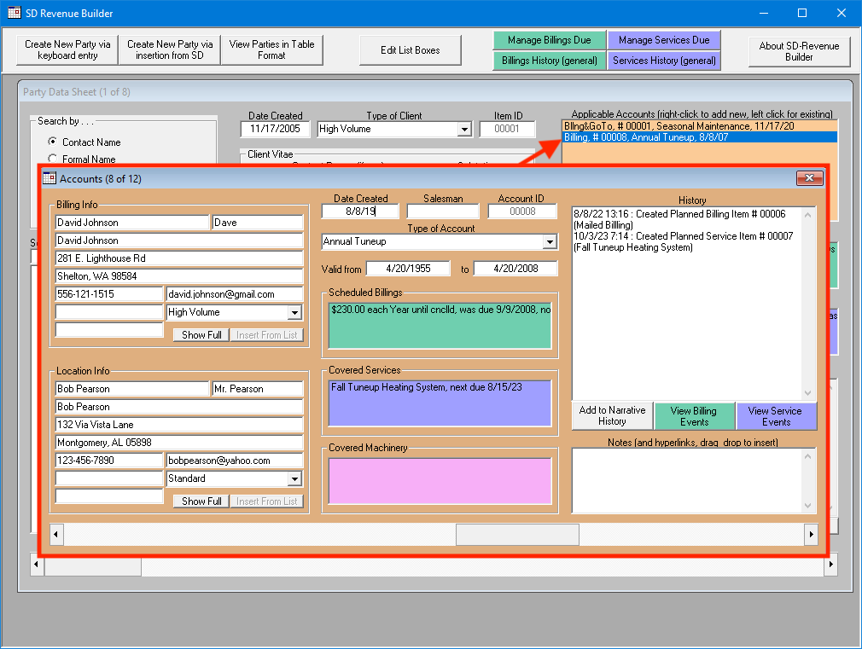Click Show Full in the Billing Info section
Viewport: 862px width, 649px height.
coord(200,335)
